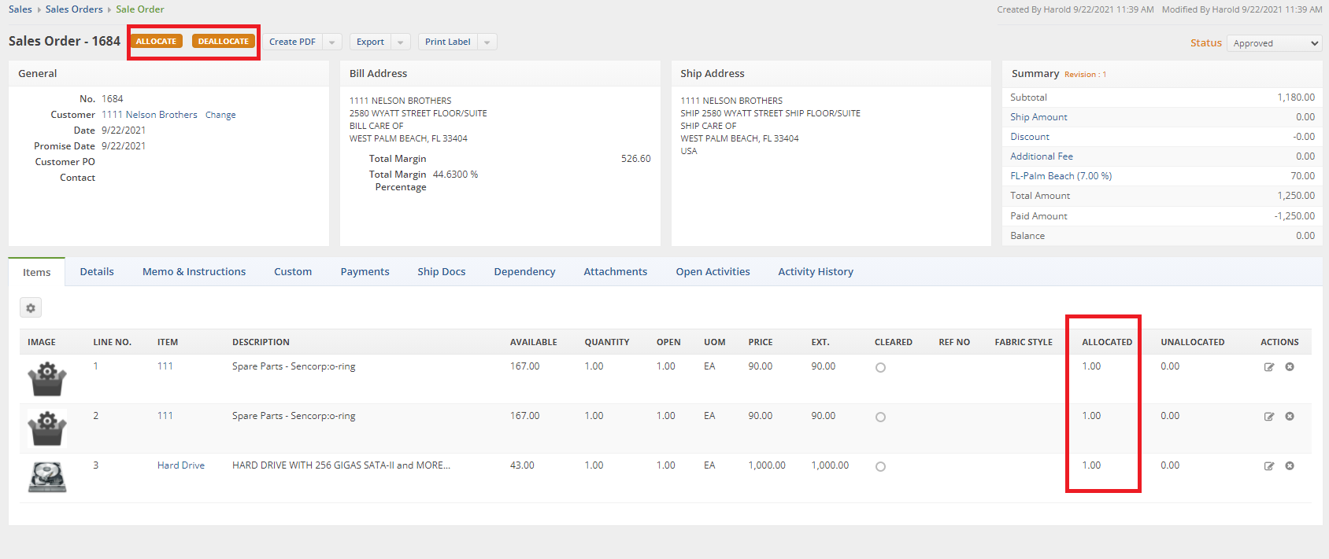Image resolution: width=1329 pixels, height=559 pixels.
Task: Click the Change customer link
Action: [x=220, y=115]
